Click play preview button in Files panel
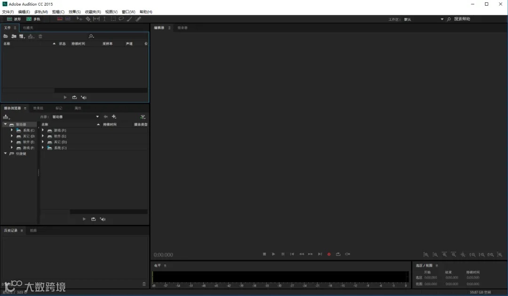Image resolution: width=508 pixels, height=296 pixels. 65,97
